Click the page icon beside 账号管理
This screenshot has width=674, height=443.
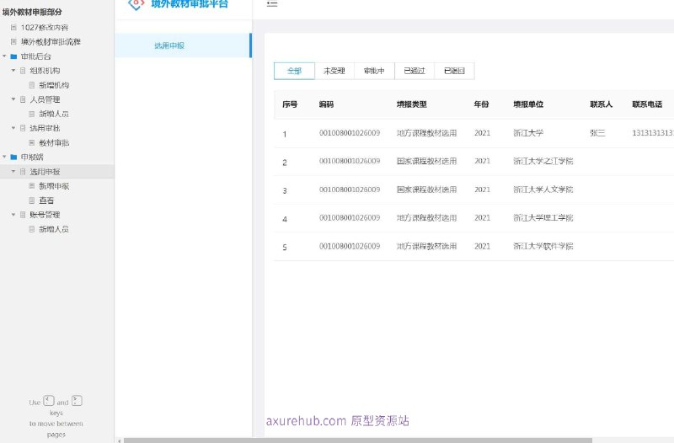click(23, 215)
